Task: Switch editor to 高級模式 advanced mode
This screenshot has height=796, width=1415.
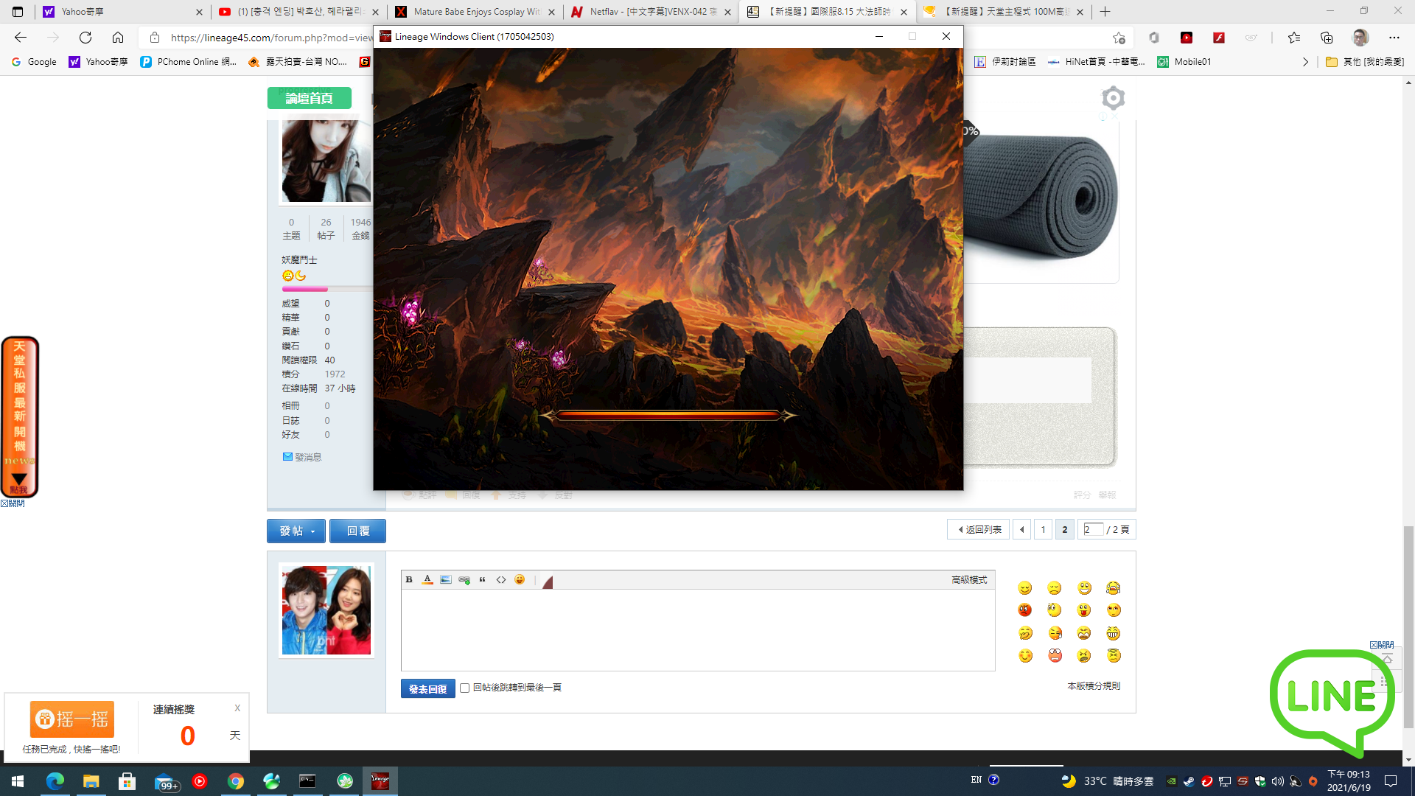Action: point(969,580)
